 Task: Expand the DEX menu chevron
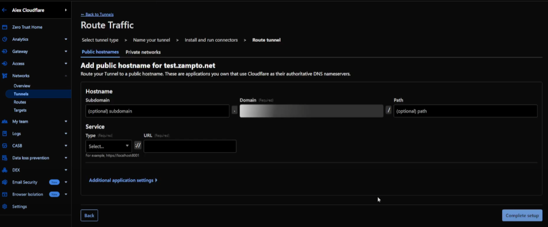(x=66, y=170)
